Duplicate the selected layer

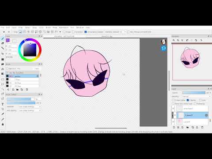(193, 127)
